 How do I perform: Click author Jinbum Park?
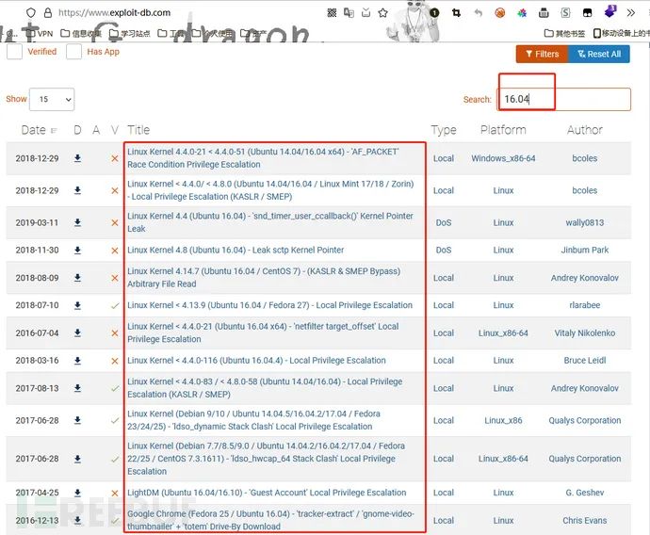point(585,250)
